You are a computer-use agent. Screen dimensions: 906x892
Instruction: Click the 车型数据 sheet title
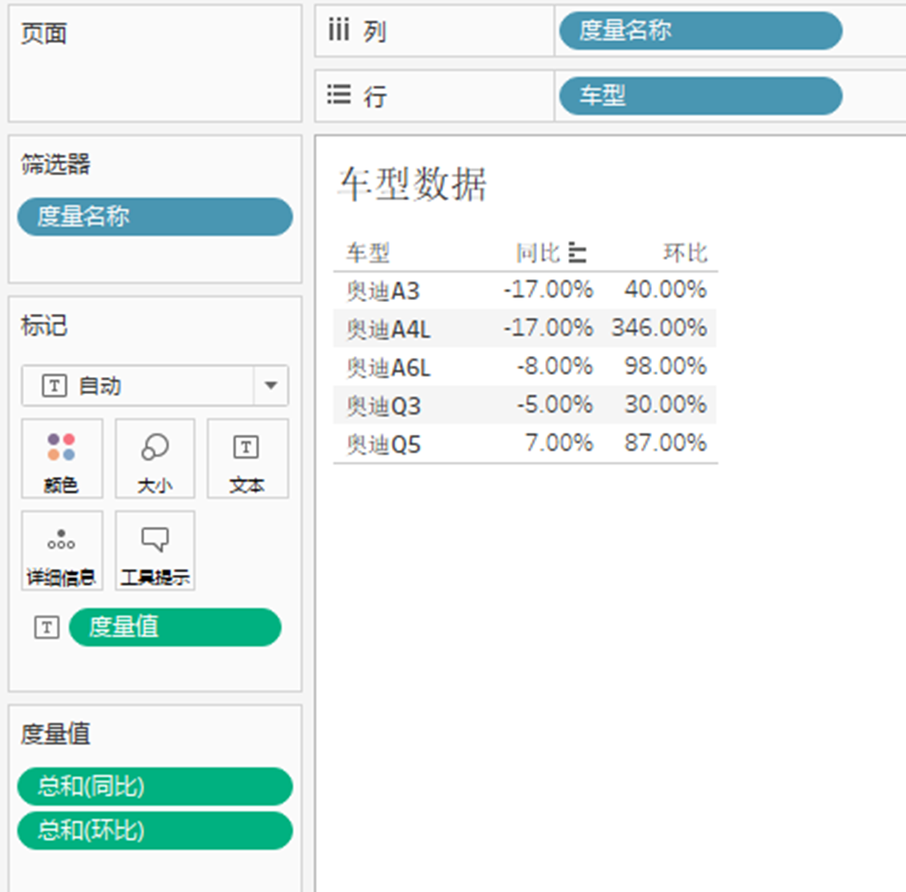pyautogui.click(x=413, y=184)
